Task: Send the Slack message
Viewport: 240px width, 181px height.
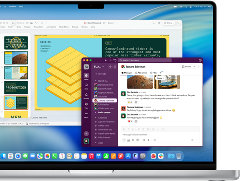Action: point(192,140)
